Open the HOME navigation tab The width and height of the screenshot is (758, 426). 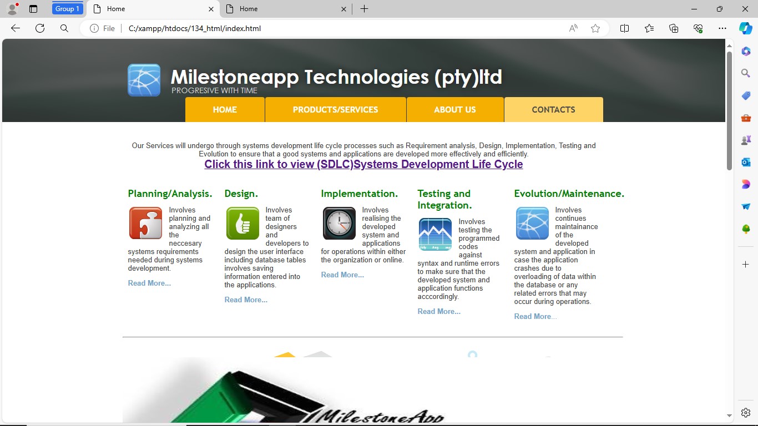tap(225, 110)
